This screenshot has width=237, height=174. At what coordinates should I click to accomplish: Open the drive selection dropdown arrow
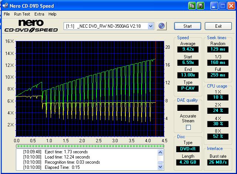click(150, 26)
